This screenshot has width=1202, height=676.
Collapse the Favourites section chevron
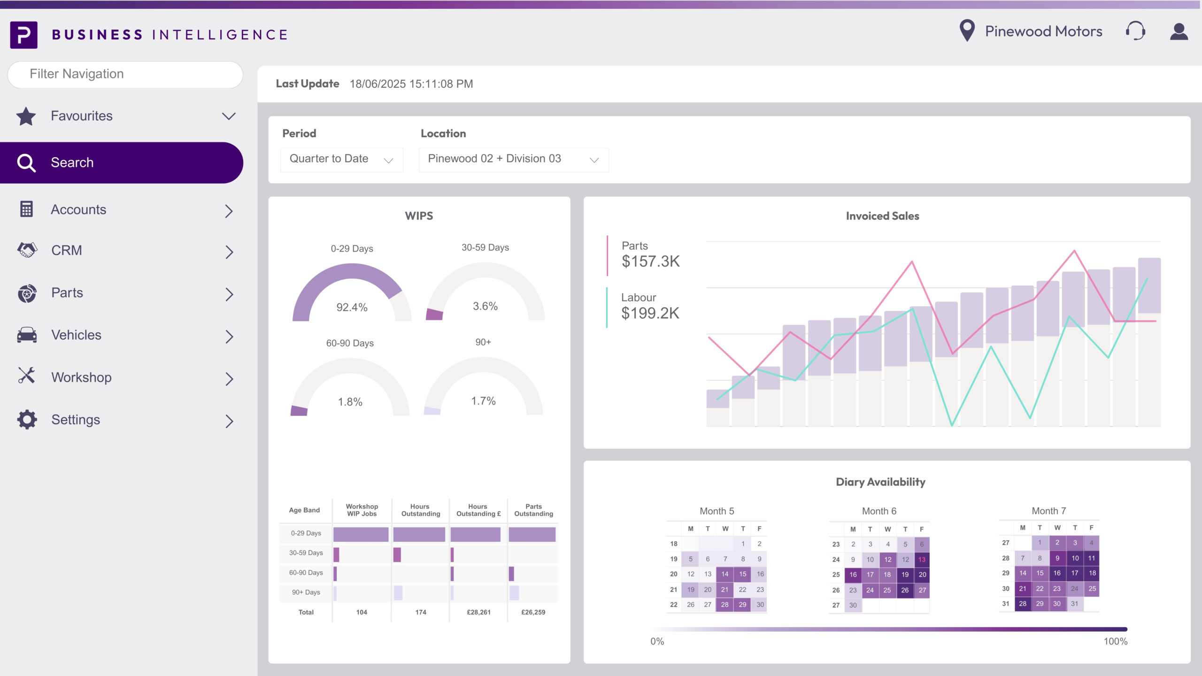(x=229, y=116)
